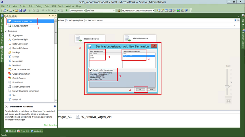Click the Flat File Source 1 icon
Viewport: 245px width, 137px height.
128,38
